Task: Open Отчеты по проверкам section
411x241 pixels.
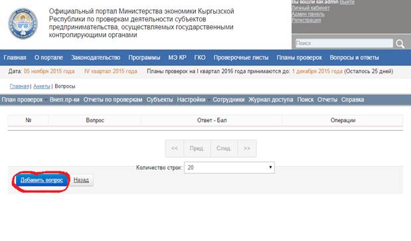Action: click(113, 100)
